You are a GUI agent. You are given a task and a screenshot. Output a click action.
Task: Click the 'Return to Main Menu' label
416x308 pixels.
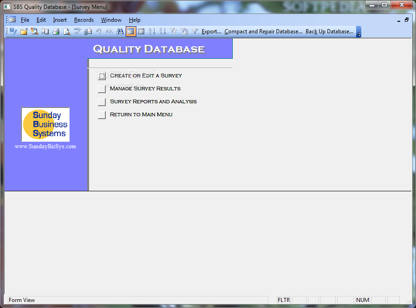(x=141, y=114)
